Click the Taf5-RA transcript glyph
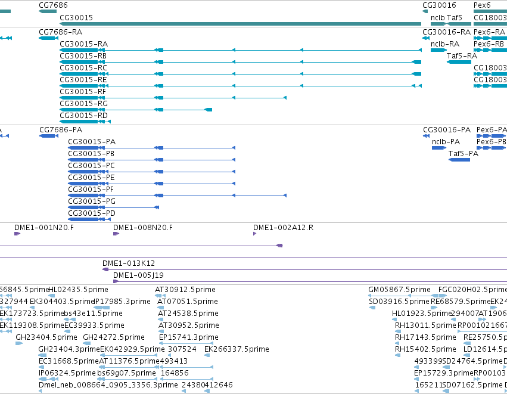 pyautogui.click(x=459, y=62)
